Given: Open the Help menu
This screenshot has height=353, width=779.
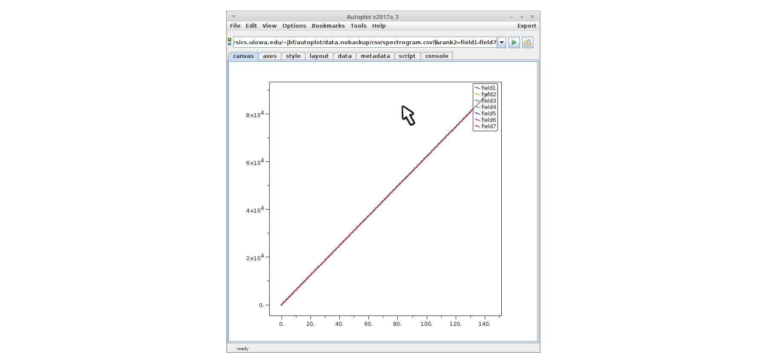Looking at the screenshot, I should click(379, 26).
